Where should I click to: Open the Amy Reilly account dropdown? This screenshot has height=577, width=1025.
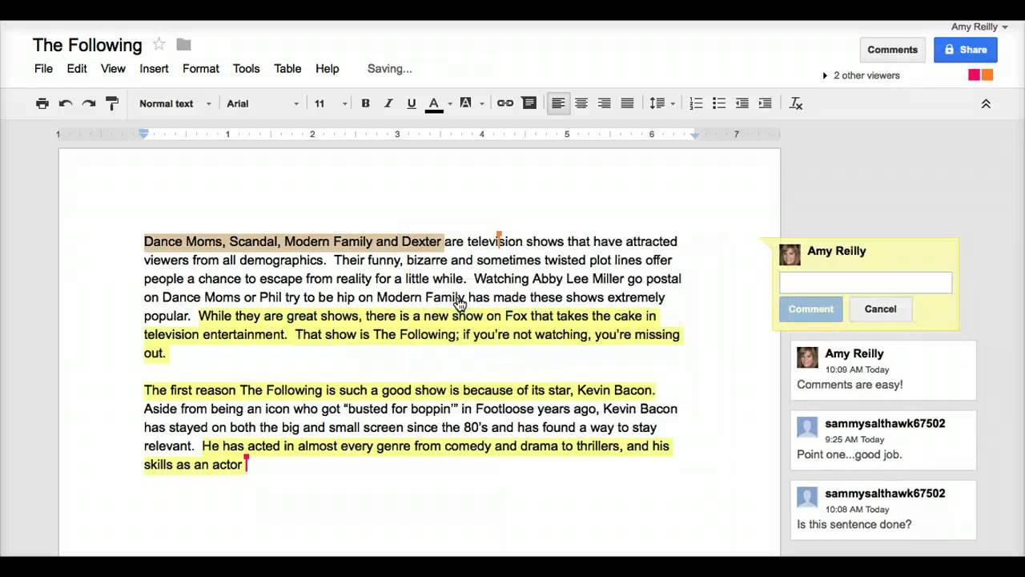pos(979,26)
